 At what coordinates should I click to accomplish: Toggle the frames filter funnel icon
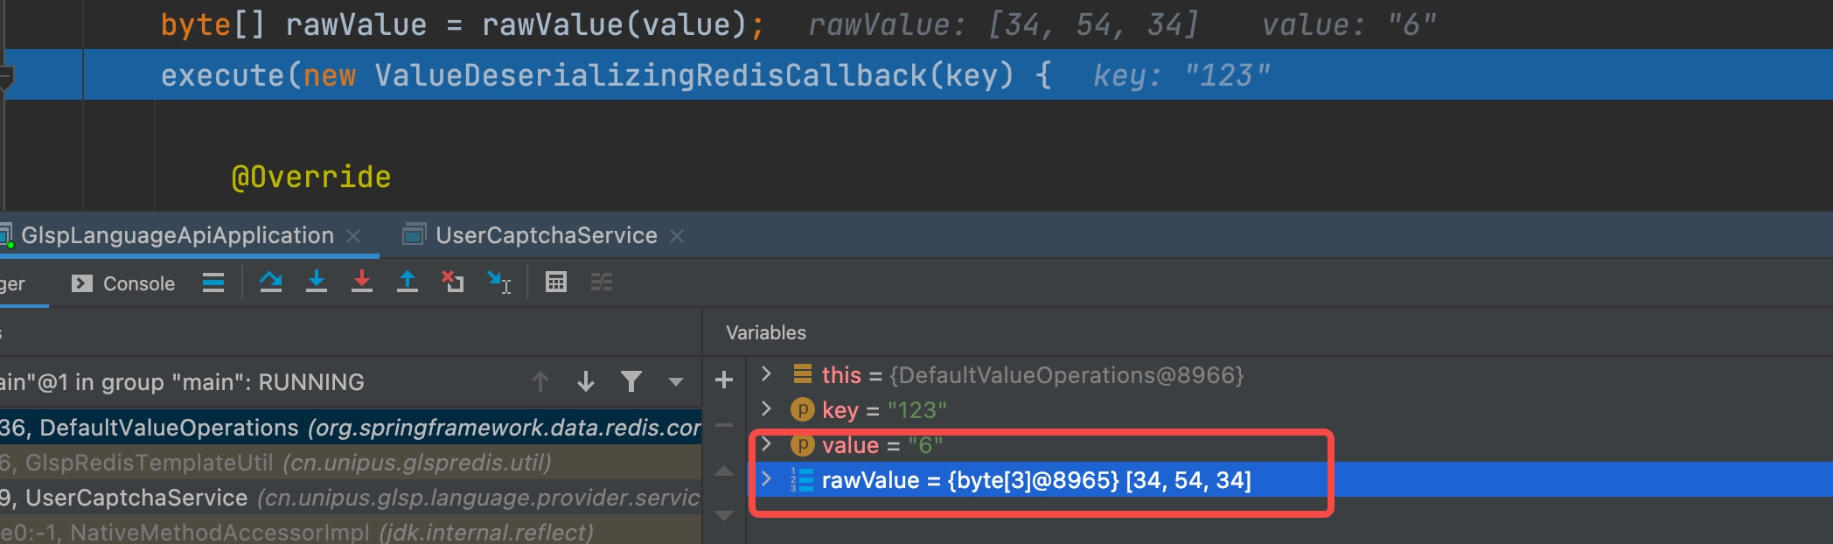631,381
